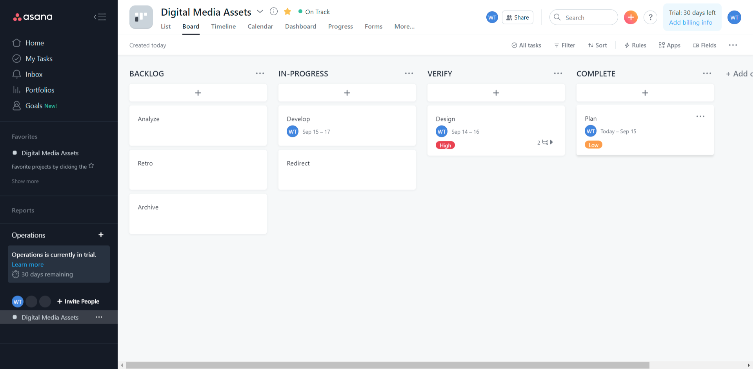Viewport: 753px width, 369px height.
Task: Open On Track status indicator
Action: pos(314,12)
